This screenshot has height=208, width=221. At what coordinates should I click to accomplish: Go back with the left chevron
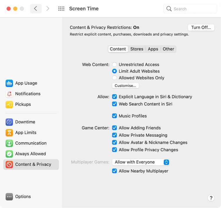click(x=36, y=9)
